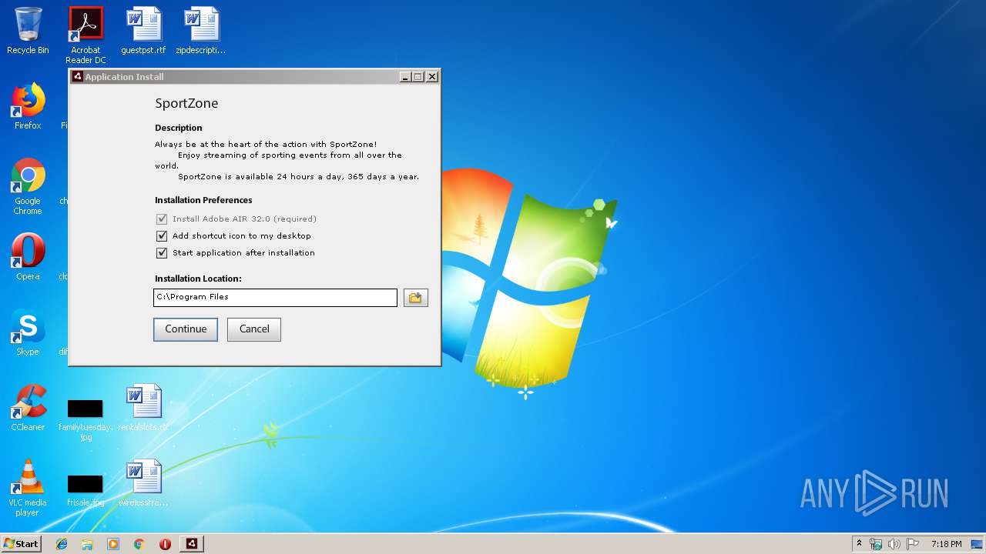Click the Install Adobe AIR 32.0 checkbox
This screenshot has width=986, height=554.
point(162,219)
